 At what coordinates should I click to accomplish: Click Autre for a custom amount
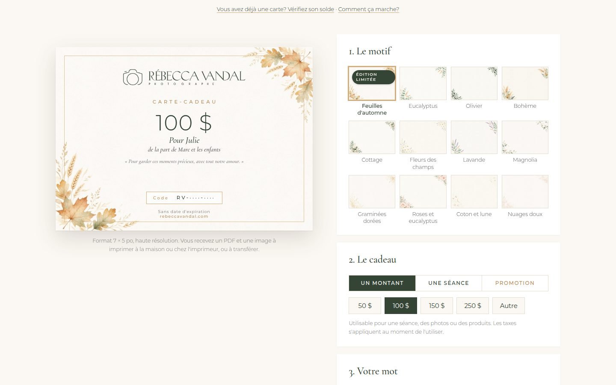pos(509,306)
